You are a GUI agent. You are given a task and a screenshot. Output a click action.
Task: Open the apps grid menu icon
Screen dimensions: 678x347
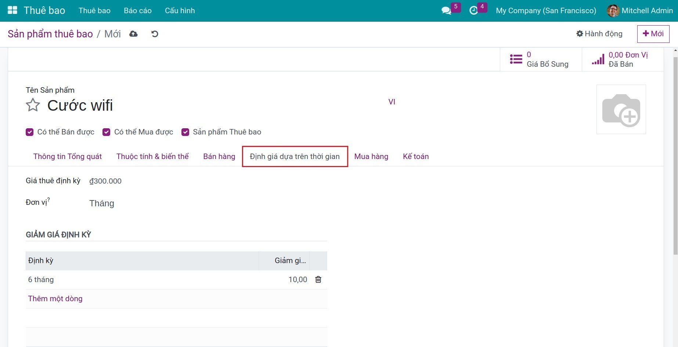[x=12, y=10]
